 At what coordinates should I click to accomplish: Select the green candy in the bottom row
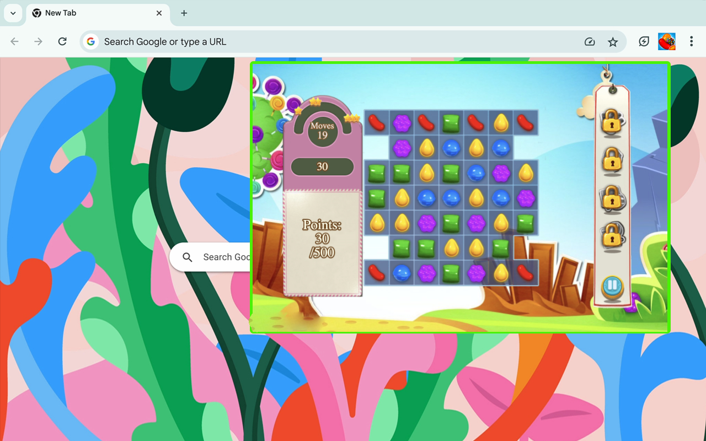pos(451,272)
